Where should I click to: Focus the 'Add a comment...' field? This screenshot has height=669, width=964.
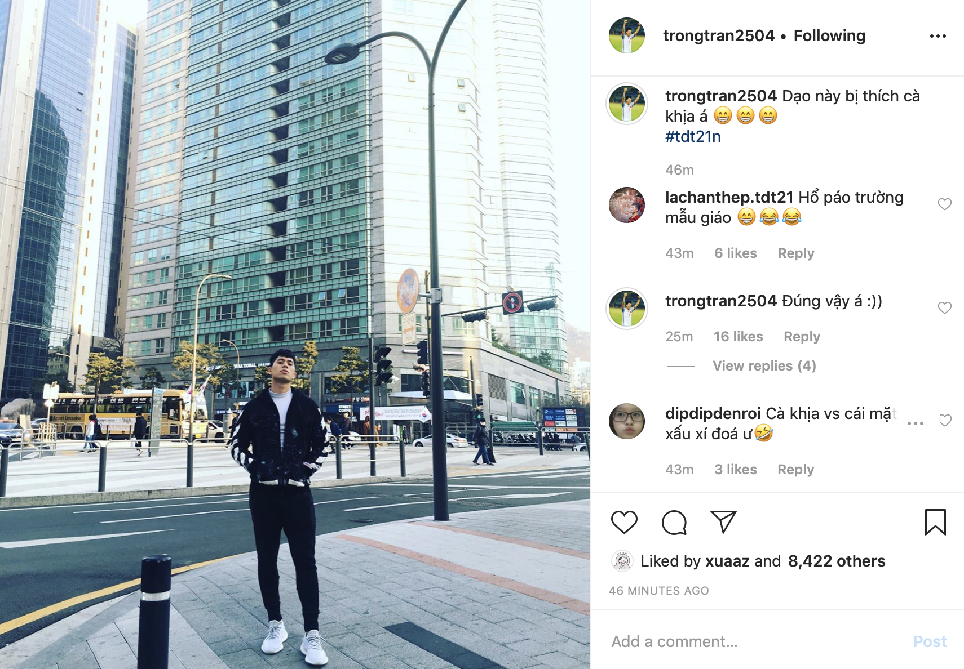(755, 642)
